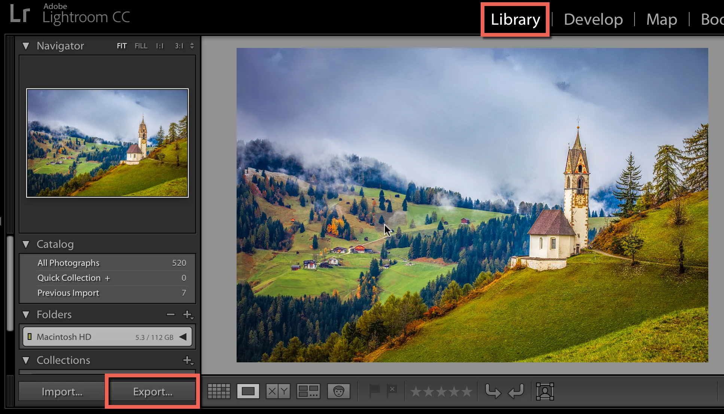Open the Map module
Screen dimensions: 724x414
(x=661, y=19)
